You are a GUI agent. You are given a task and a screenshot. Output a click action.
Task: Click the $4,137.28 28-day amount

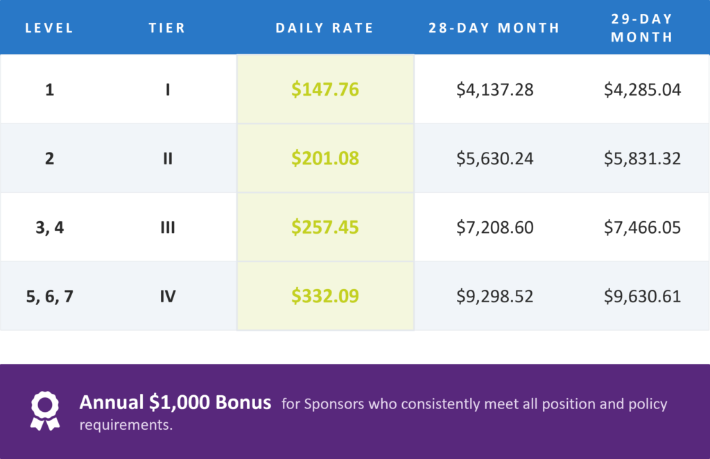[x=495, y=89]
